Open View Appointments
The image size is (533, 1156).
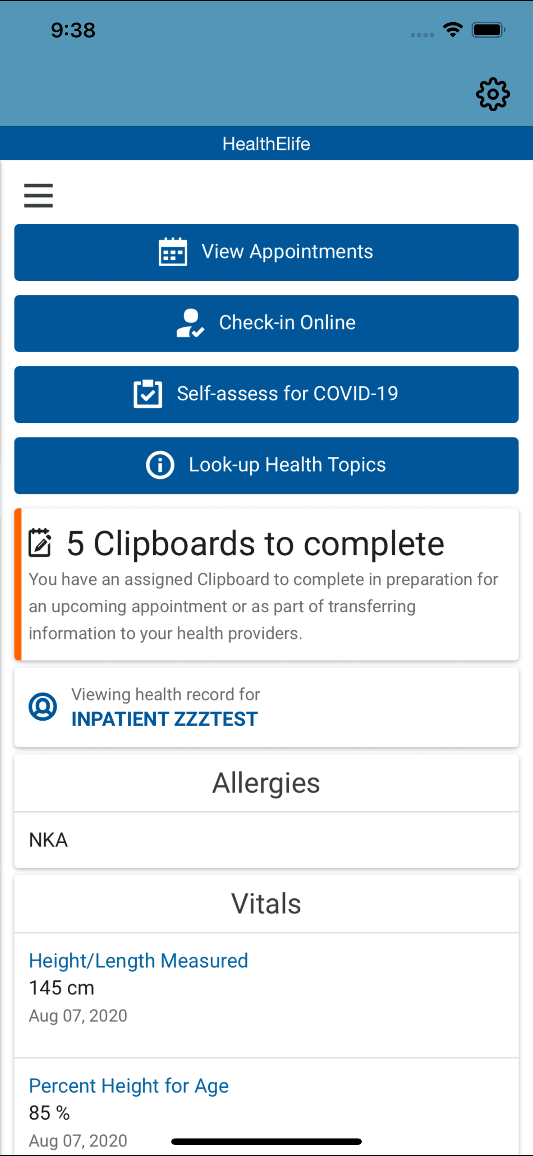pos(266,252)
